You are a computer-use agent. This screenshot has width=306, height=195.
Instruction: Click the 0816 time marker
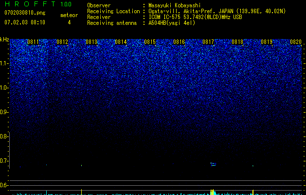pos(179,42)
